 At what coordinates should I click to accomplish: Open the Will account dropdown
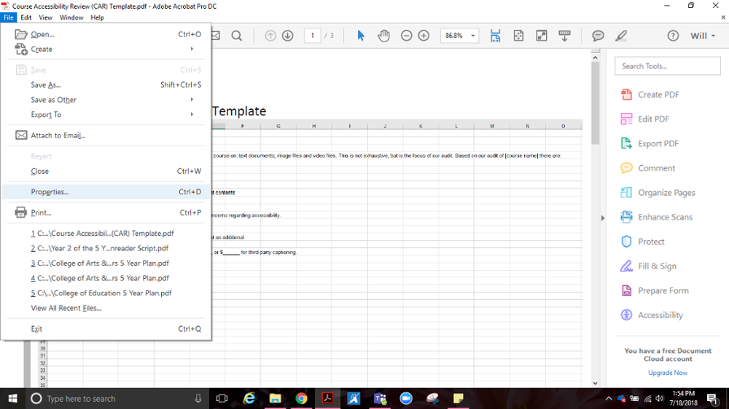pos(703,36)
